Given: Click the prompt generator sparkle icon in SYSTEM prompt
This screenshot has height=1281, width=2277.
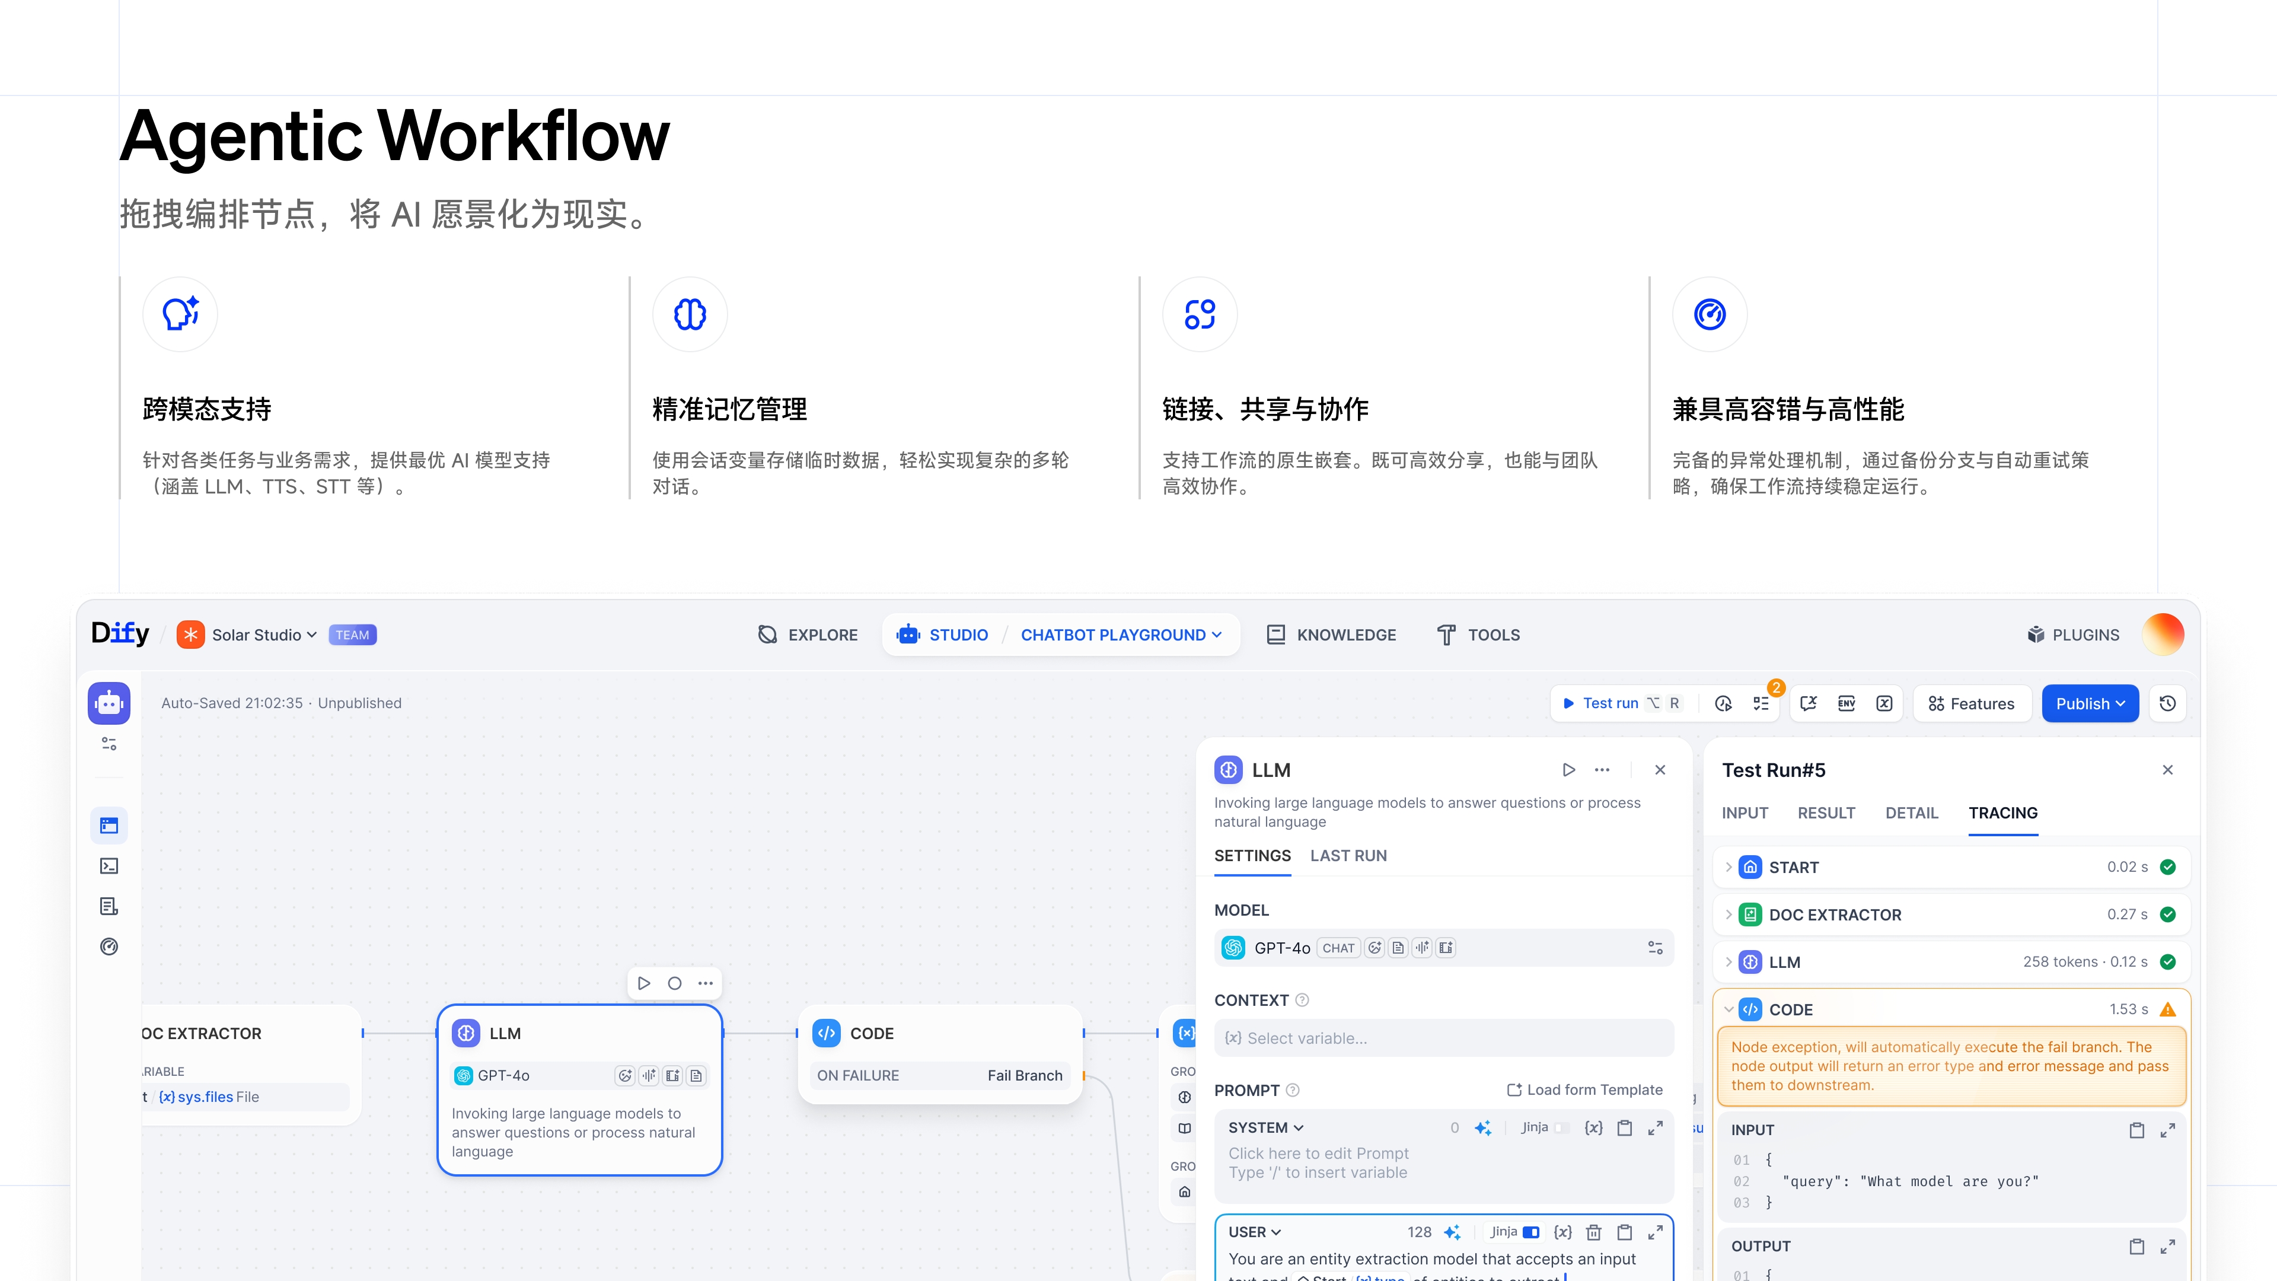Looking at the screenshot, I should (x=1483, y=1127).
